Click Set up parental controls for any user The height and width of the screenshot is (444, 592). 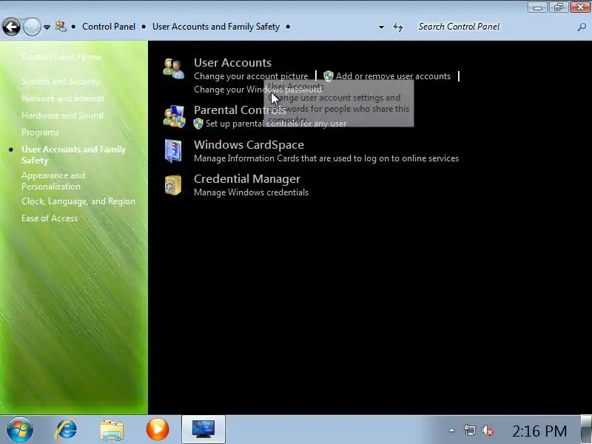coord(275,124)
